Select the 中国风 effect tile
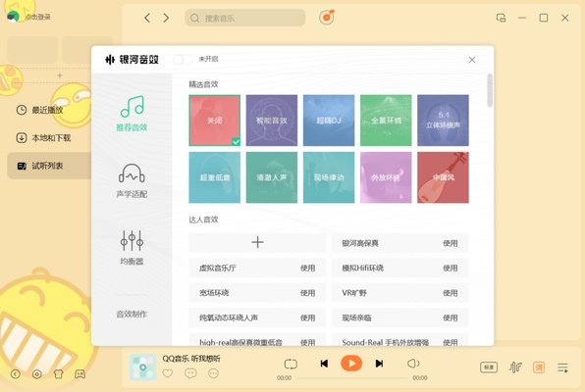585x392 pixels. click(x=443, y=177)
